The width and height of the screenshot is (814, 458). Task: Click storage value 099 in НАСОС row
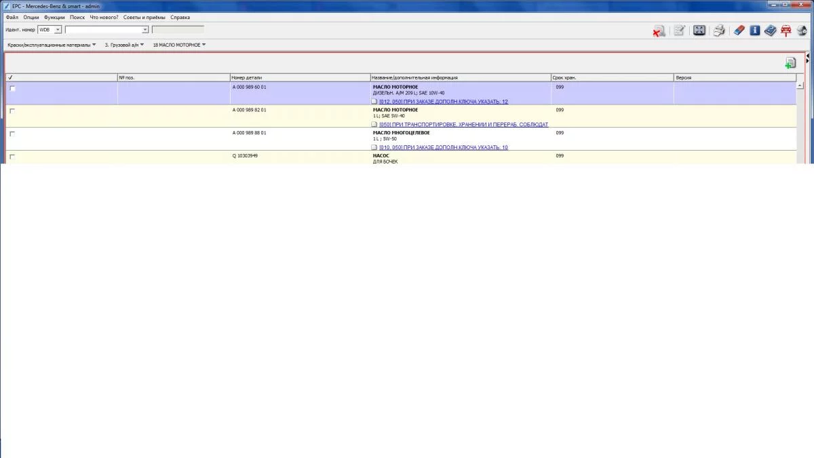[x=560, y=156]
